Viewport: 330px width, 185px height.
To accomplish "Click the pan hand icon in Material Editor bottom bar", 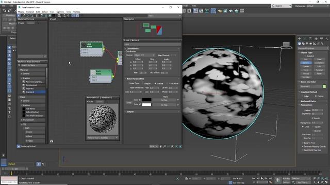I will [x=160, y=146].
